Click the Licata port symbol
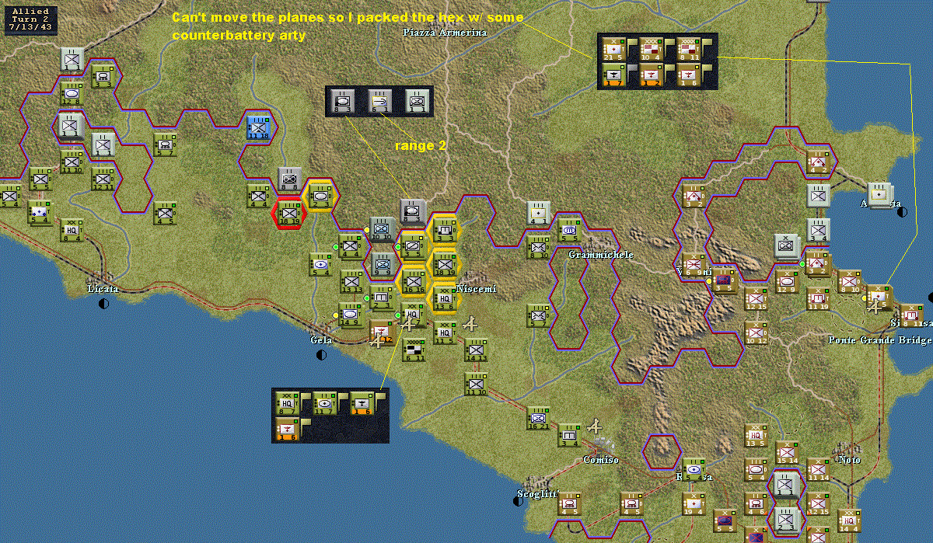Screen dimensions: 933x543 (103, 304)
